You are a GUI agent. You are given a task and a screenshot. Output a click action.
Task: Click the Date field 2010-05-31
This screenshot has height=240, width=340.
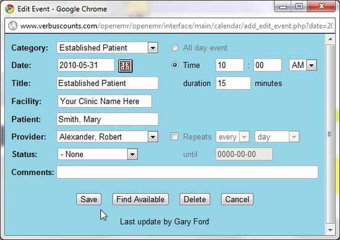pyautogui.click(x=86, y=65)
